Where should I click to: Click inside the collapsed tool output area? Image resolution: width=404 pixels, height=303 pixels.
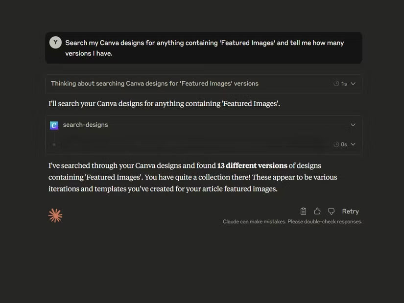click(x=196, y=144)
